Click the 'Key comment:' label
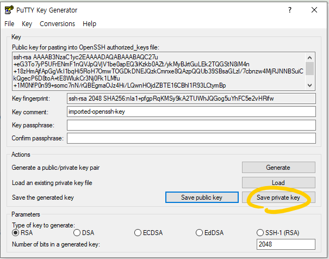This screenshot has height=259, width=329. coord(30,112)
